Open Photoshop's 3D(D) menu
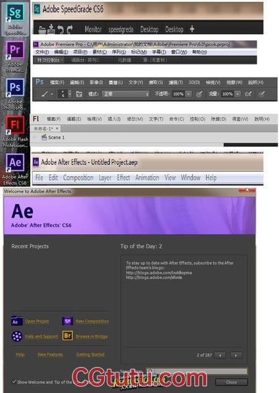Image resolution: width=279 pixels, height=393 pixels. point(194,82)
